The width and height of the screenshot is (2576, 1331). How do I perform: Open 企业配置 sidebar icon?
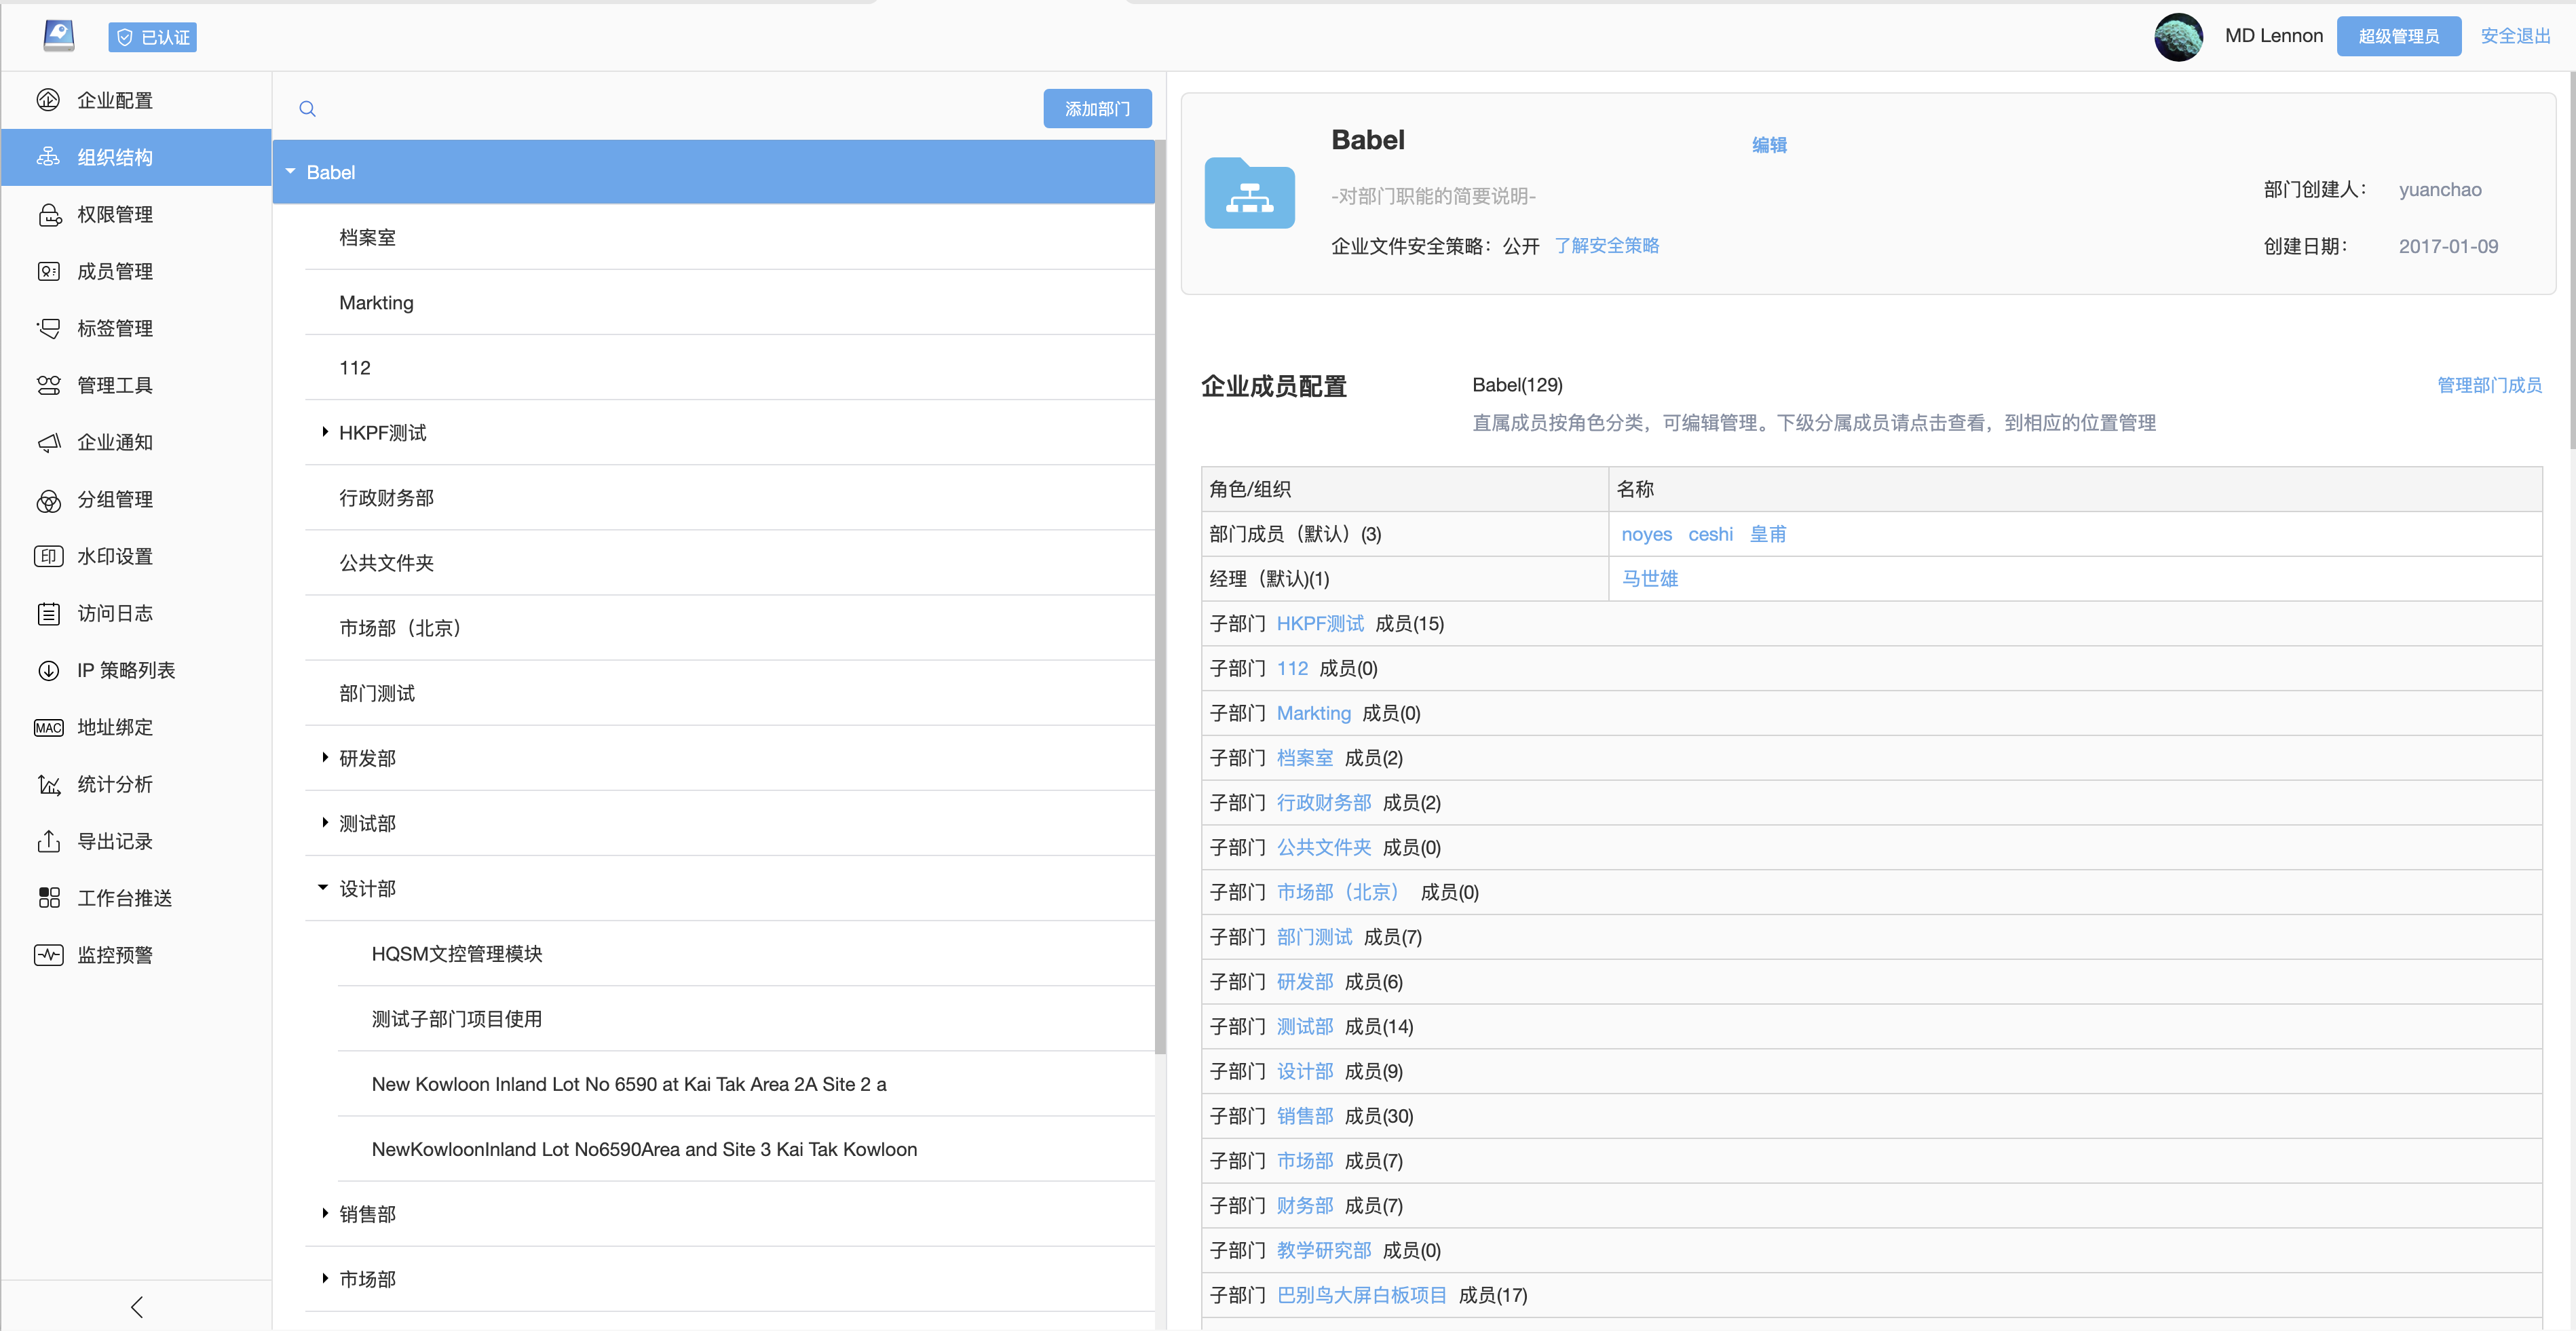[x=48, y=100]
